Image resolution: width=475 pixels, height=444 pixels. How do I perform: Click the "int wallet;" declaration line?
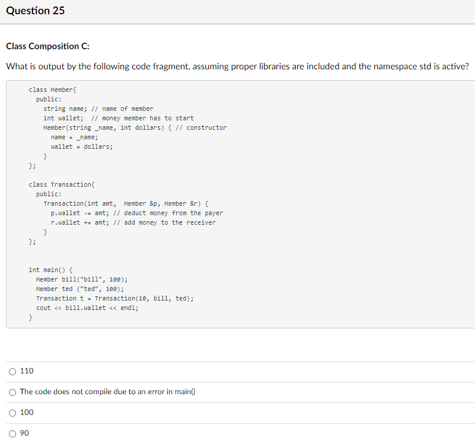(x=119, y=118)
